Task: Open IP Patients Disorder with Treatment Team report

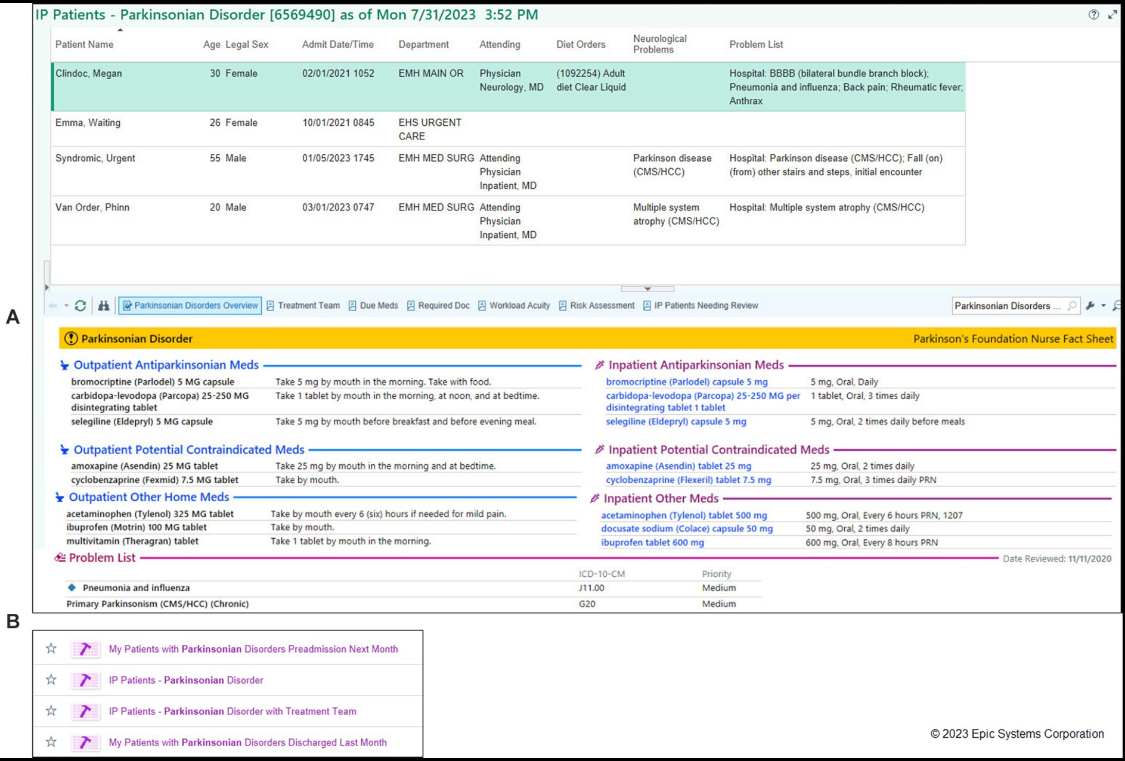Action: (x=233, y=712)
